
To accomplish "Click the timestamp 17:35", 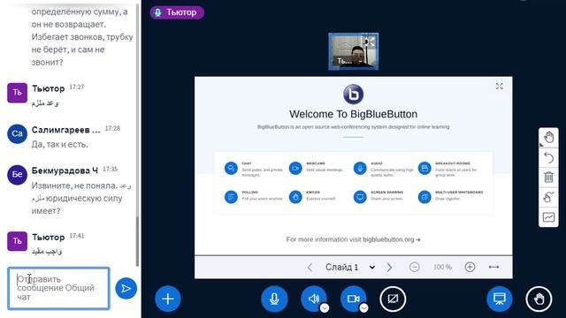I will (110, 169).
